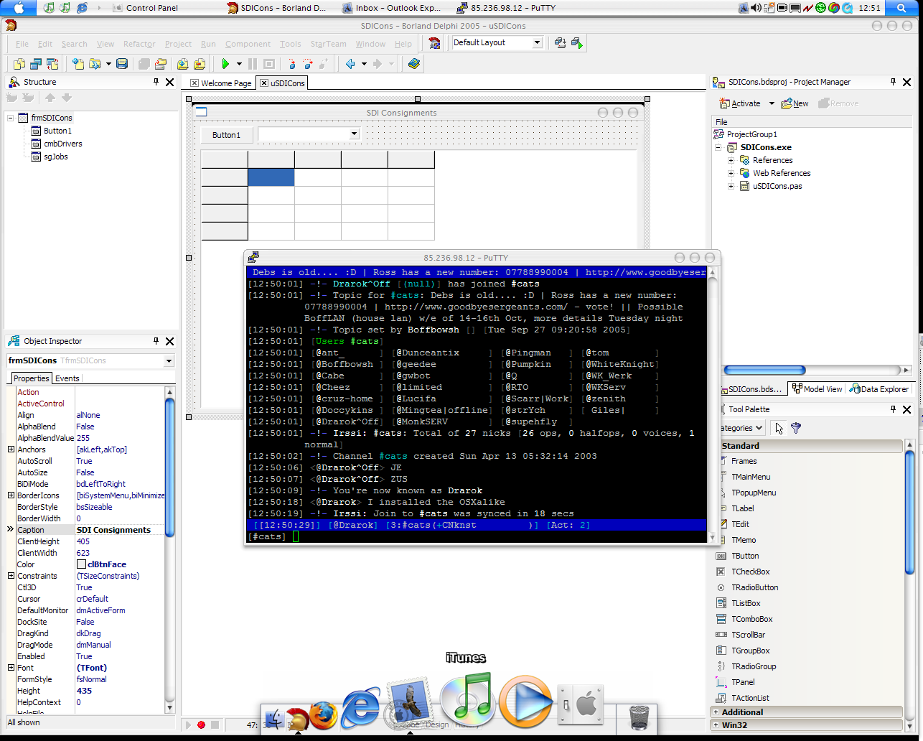Click the Save floppy disk icon

122,64
